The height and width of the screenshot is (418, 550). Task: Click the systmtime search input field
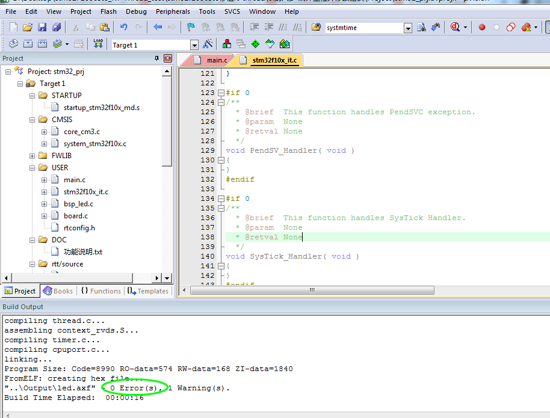(x=364, y=28)
